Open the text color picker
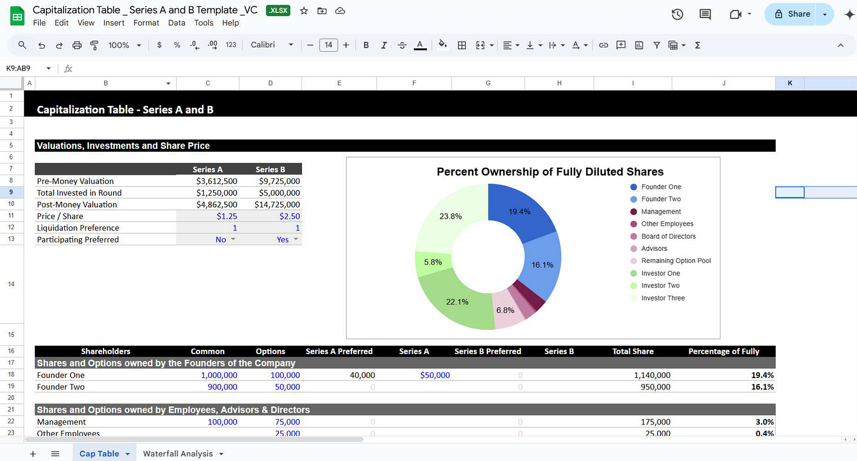The width and height of the screenshot is (857, 461). [x=420, y=45]
